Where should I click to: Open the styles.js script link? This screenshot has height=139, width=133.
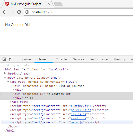tap(78, 114)
